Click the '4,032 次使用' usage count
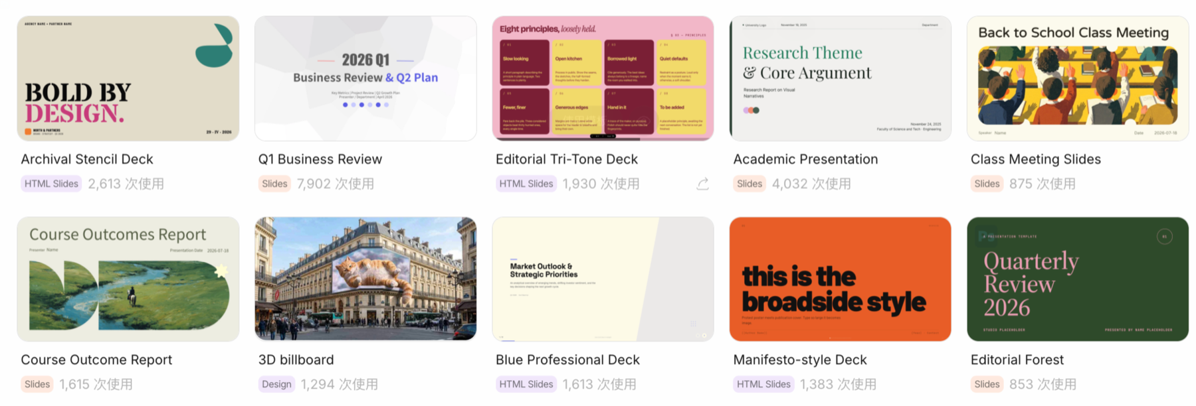The width and height of the screenshot is (1196, 406). click(811, 184)
